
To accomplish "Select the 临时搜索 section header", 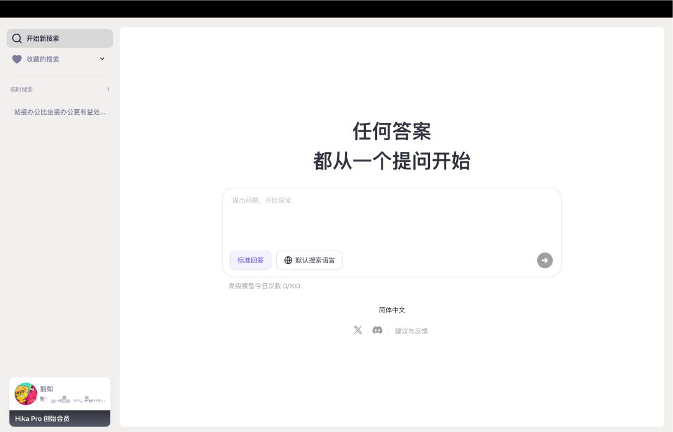I will pos(22,89).
